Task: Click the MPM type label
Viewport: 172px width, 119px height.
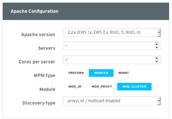Action: click(44, 75)
